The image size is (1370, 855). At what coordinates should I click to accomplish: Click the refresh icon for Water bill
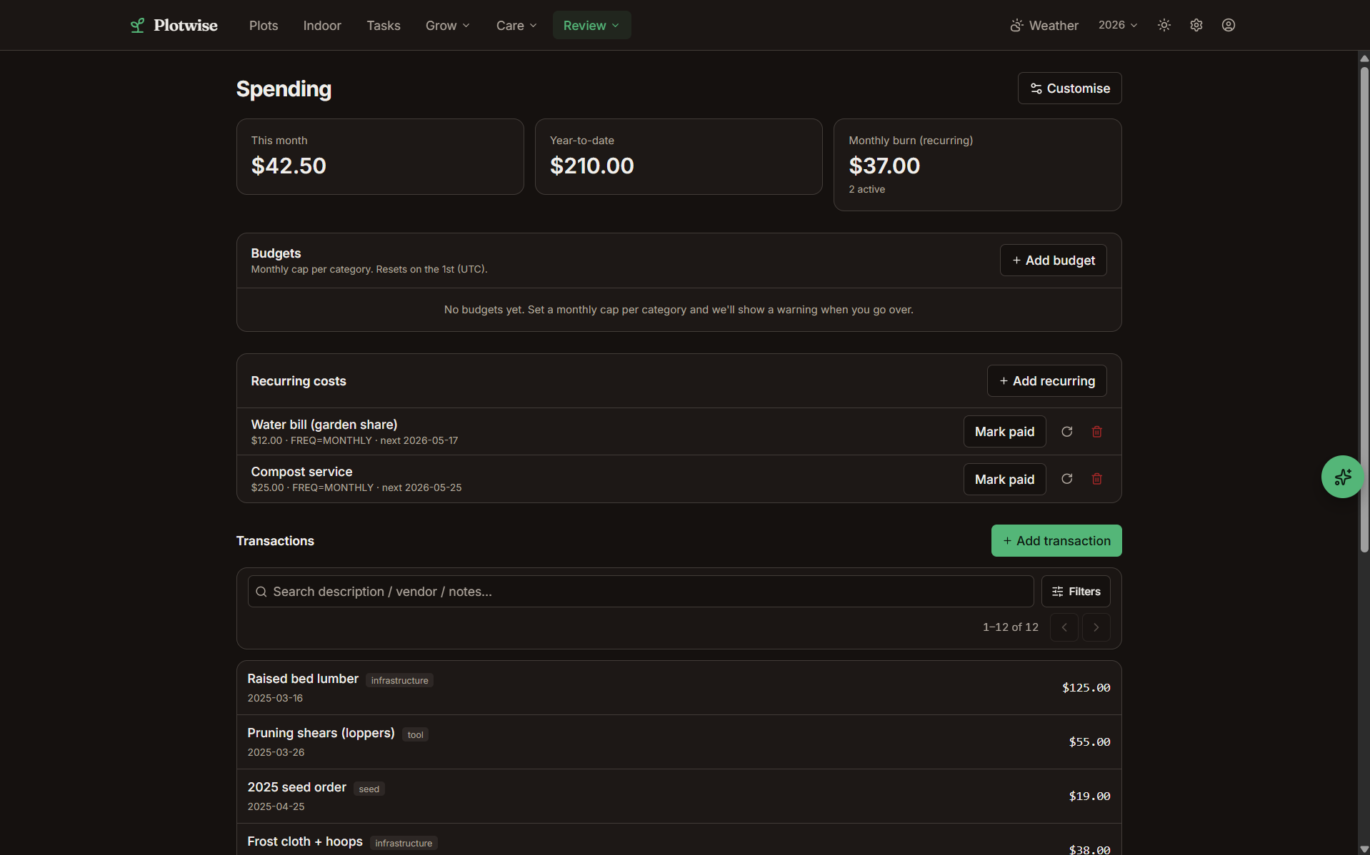[1066, 432]
